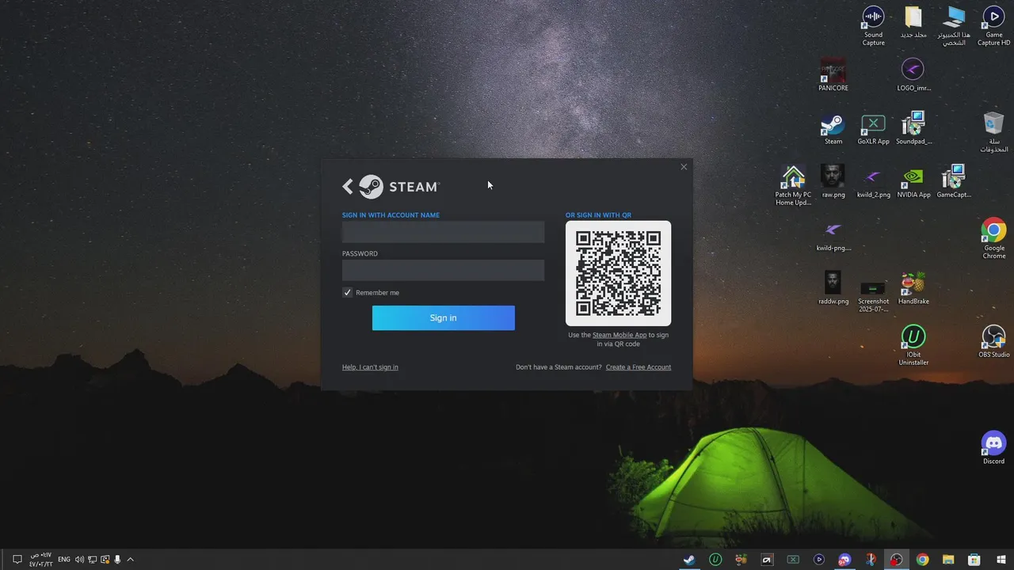Select the raddw.png desktop file
Screen dimensions: 1014x570
coord(833,288)
